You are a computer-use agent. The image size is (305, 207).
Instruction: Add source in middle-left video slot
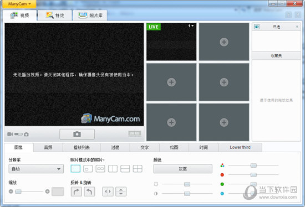171,82
